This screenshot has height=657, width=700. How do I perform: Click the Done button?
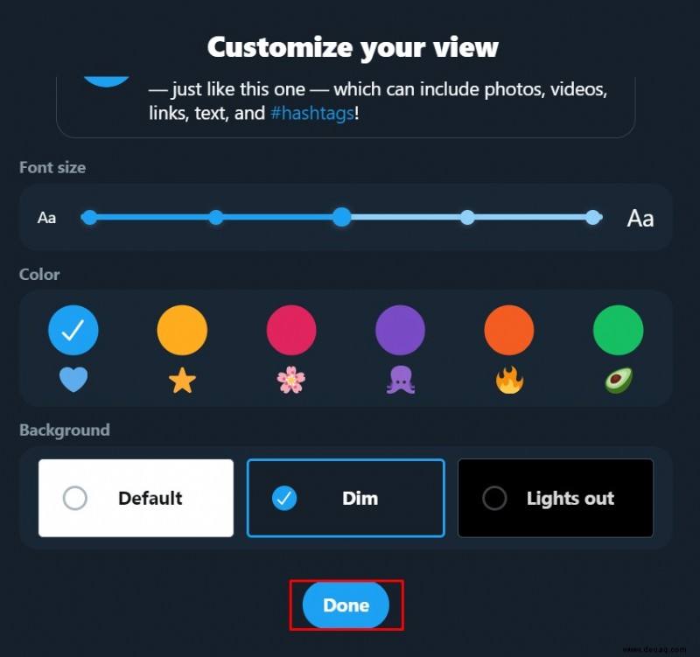click(346, 605)
